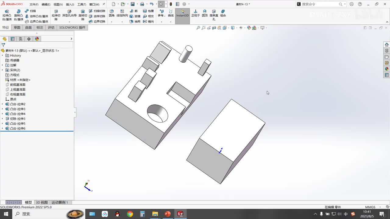Open the 线性阵列 pattern dropdown arrow
The width and height of the screenshot is (390, 219).
point(122,22)
